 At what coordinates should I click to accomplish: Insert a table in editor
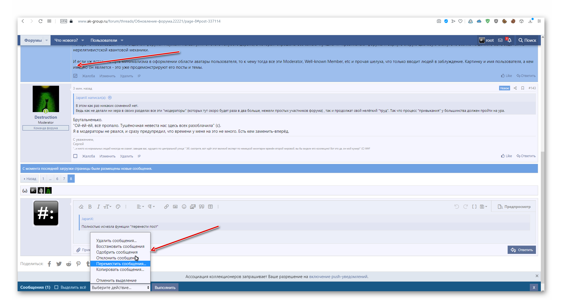pos(210,207)
